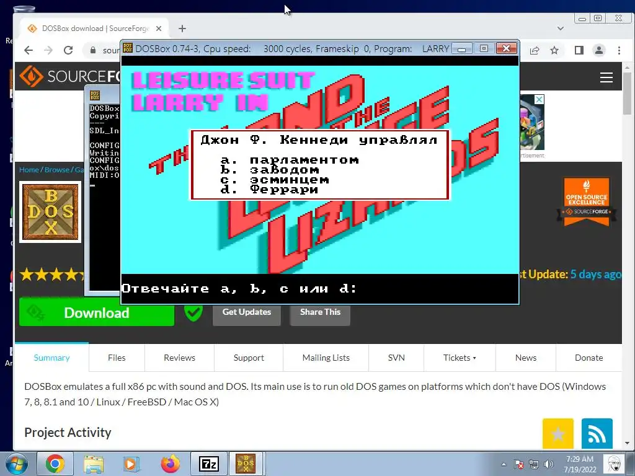Minimize the DOSBox LARRY window
This screenshot has width=635, height=476.
tap(461, 48)
